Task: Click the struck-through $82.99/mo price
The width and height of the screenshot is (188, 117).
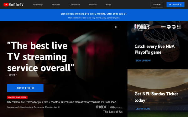Action: [13, 102]
